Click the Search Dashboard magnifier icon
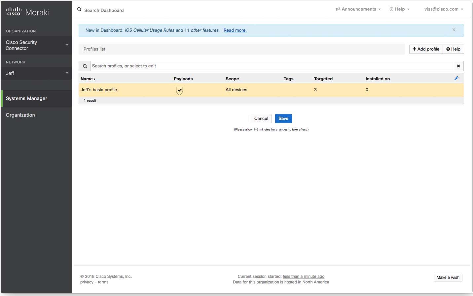The width and height of the screenshot is (473, 296). (x=79, y=10)
